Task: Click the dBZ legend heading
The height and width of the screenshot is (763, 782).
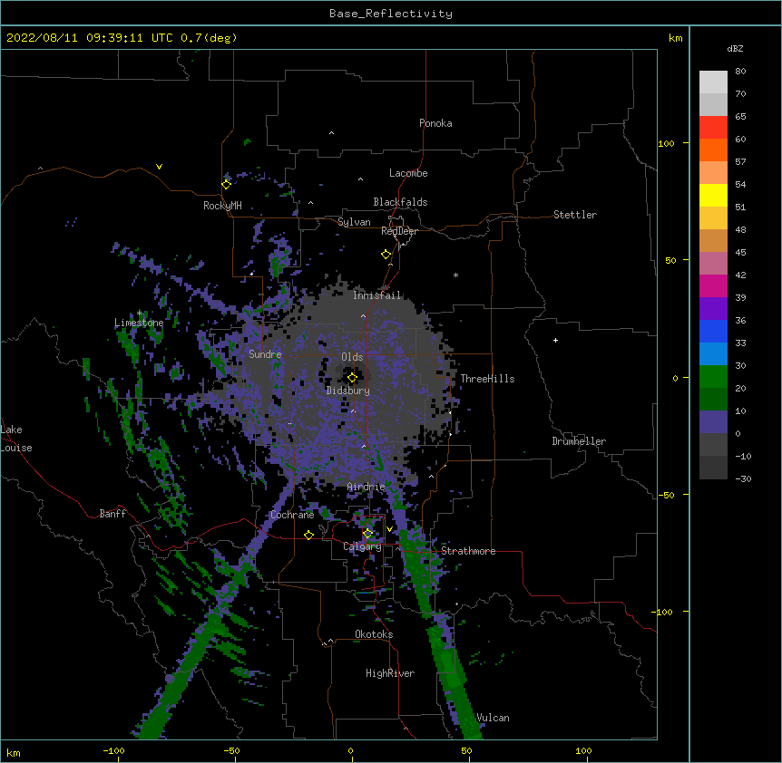Action: point(735,49)
